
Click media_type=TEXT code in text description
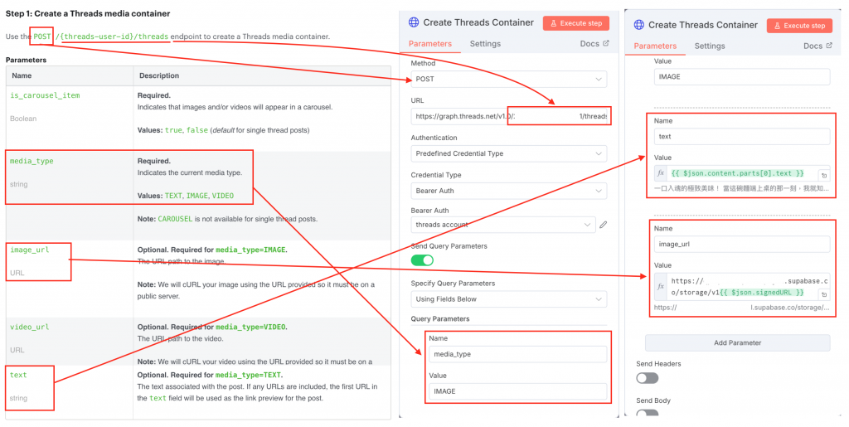coord(248,375)
